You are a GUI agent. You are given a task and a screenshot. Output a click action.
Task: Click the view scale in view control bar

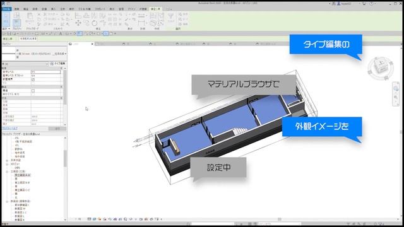click(x=78, y=219)
